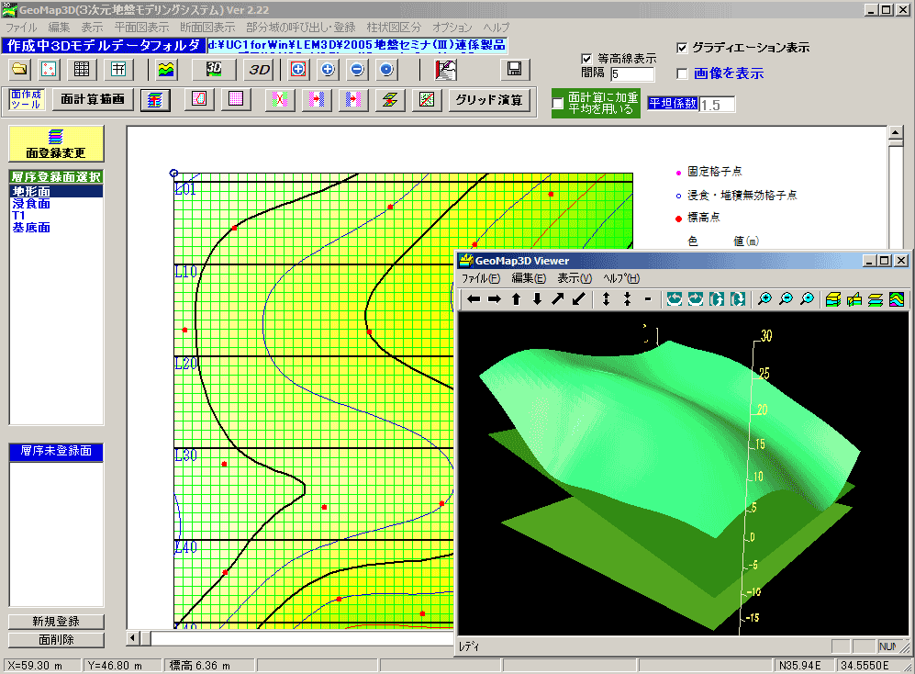Open the ヘルプ(H) menu in GeoMap3D Viewer
The height and width of the screenshot is (674, 915).
tap(621, 278)
